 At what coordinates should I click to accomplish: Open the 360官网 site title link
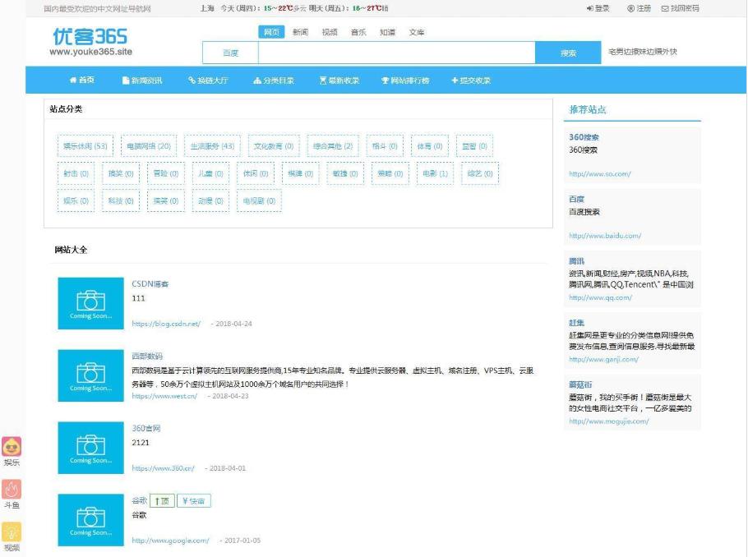(x=146, y=428)
